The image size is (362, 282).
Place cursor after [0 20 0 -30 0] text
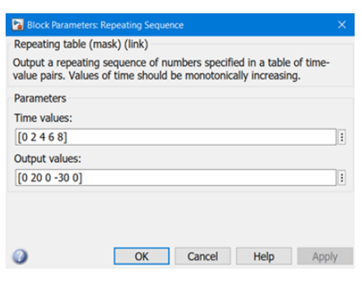[83, 178]
